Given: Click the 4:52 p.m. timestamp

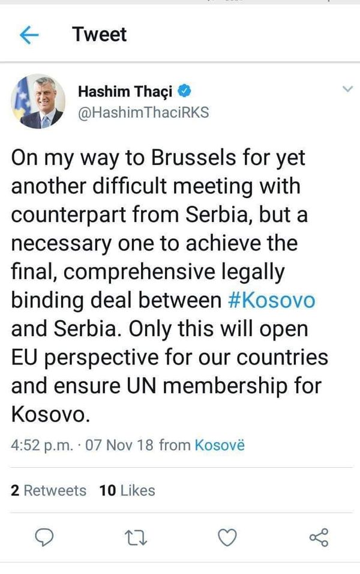Looking at the screenshot, I should point(42,446).
